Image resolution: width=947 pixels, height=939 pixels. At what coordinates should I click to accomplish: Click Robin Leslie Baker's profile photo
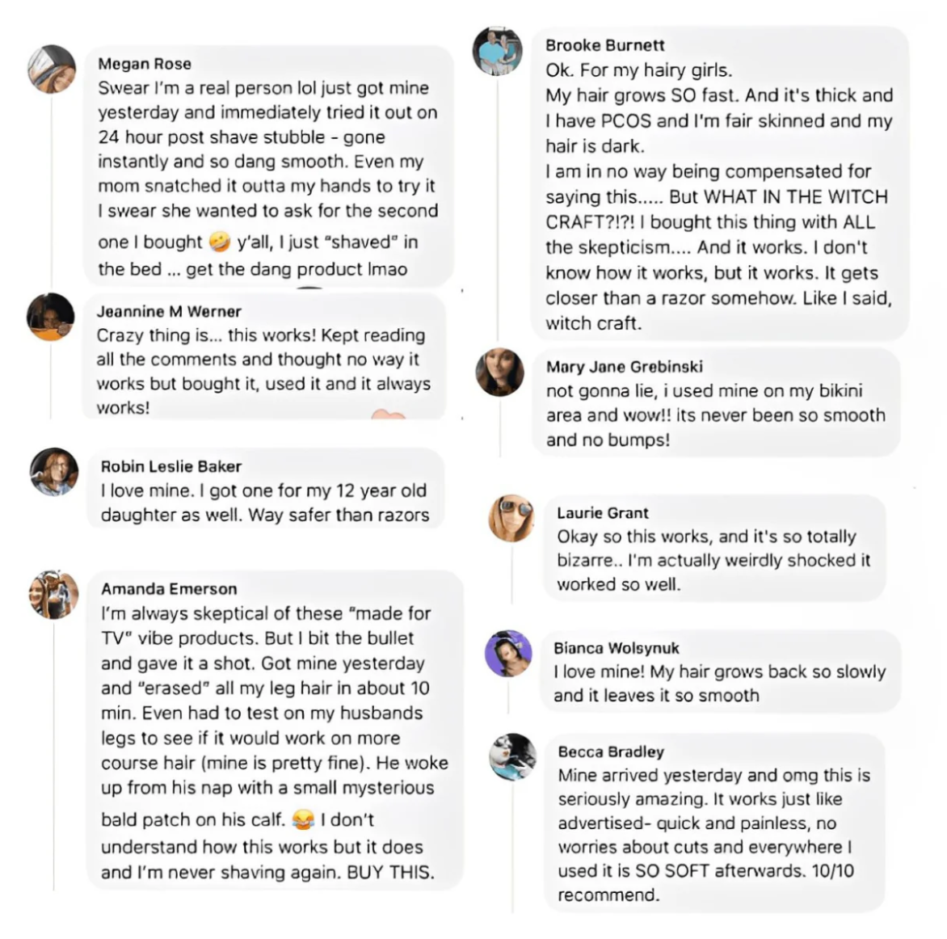pos(54,471)
